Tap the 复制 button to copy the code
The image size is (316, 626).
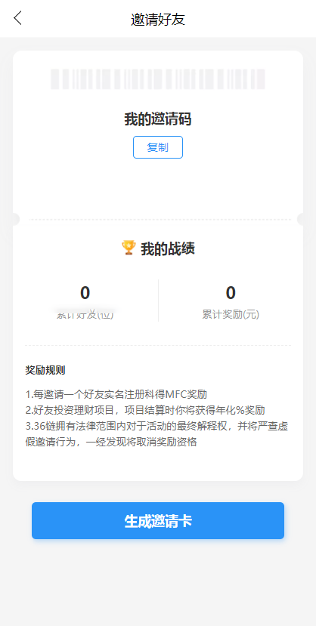pyautogui.click(x=158, y=147)
